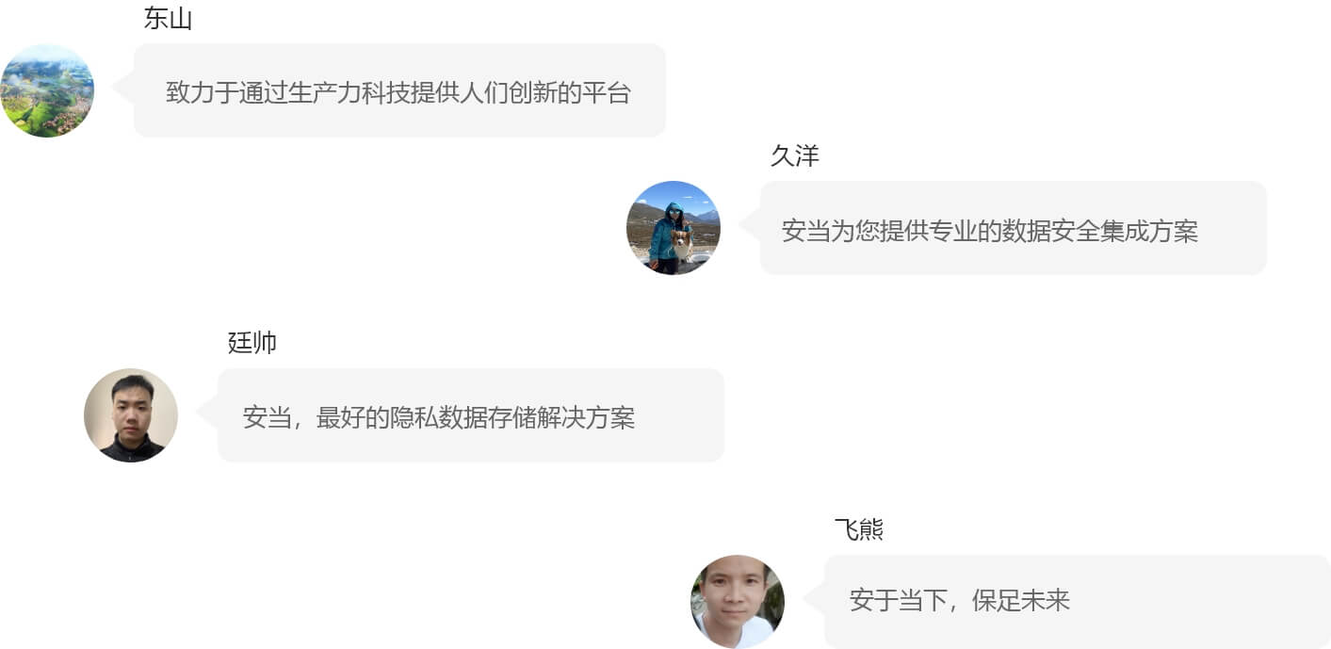
Task: Click the word 最好 in 廷帅's message
Action: click(340, 418)
